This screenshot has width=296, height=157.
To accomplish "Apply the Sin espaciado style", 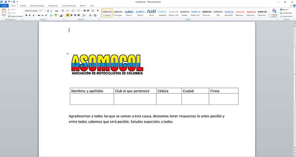I will [118, 13].
